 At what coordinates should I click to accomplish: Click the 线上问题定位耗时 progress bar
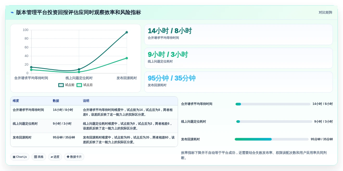(x=274, y=122)
